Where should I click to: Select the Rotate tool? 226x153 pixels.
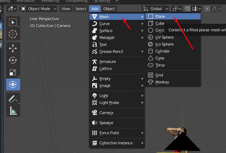coord(13,60)
